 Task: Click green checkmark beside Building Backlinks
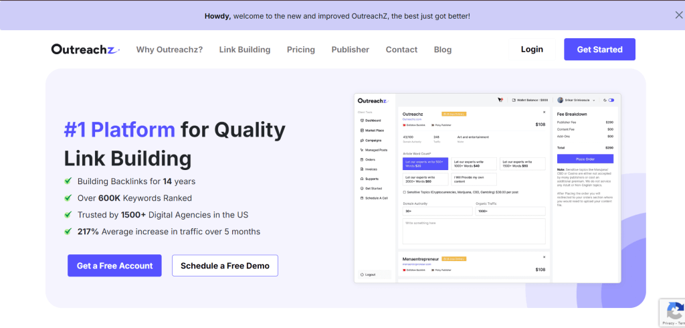68,181
